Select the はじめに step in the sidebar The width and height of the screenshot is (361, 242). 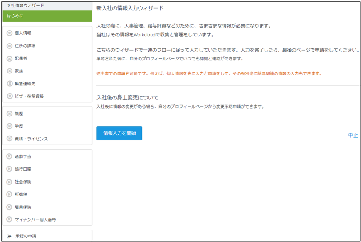tap(47, 16)
